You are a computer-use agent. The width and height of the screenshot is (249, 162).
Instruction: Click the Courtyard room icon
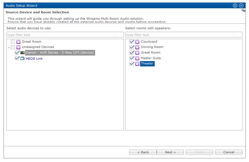[137, 42]
